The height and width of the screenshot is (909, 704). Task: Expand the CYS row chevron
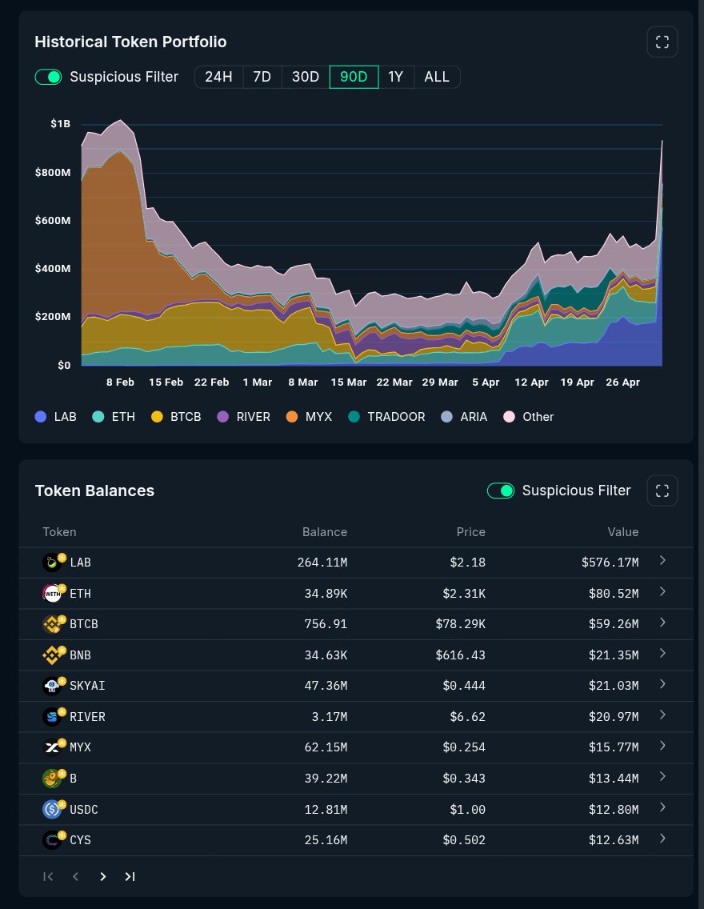663,839
